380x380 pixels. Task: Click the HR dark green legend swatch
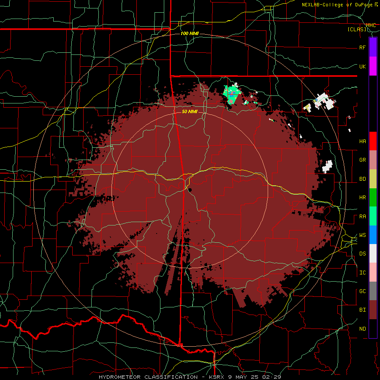coord(373,198)
